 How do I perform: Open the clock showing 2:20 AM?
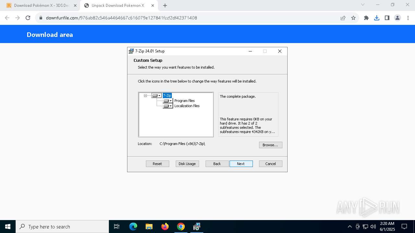point(387,227)
